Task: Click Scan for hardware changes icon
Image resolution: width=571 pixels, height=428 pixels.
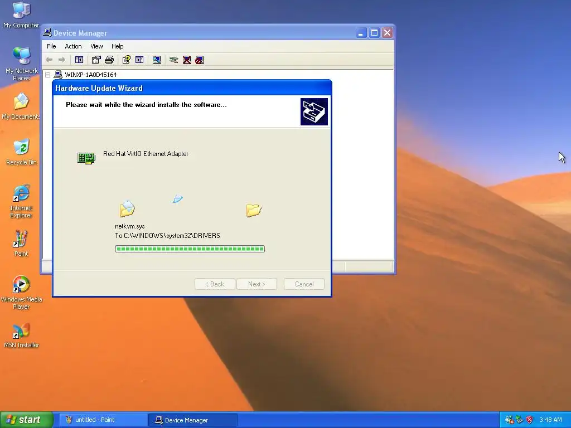Action: [157, 60]
